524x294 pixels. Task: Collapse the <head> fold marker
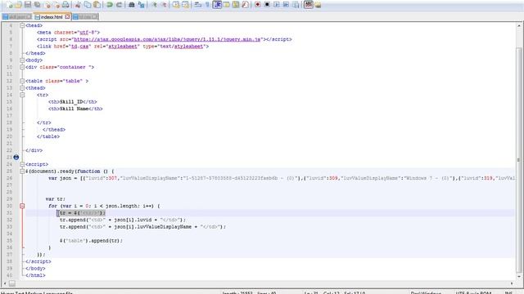22,25
